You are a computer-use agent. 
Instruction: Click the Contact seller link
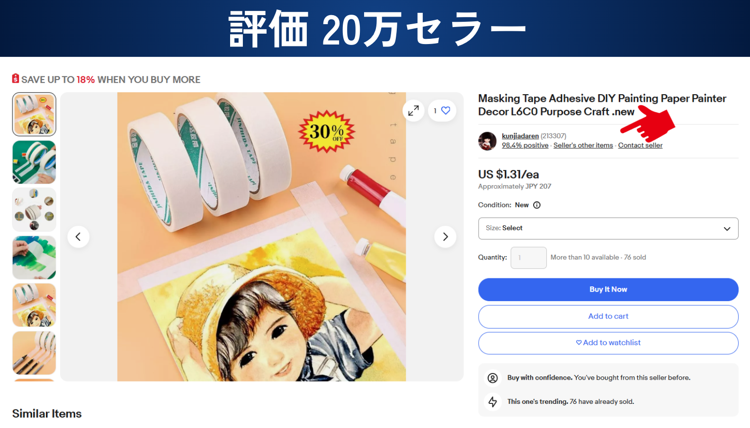pyautogui.click(x=640, y=145)
